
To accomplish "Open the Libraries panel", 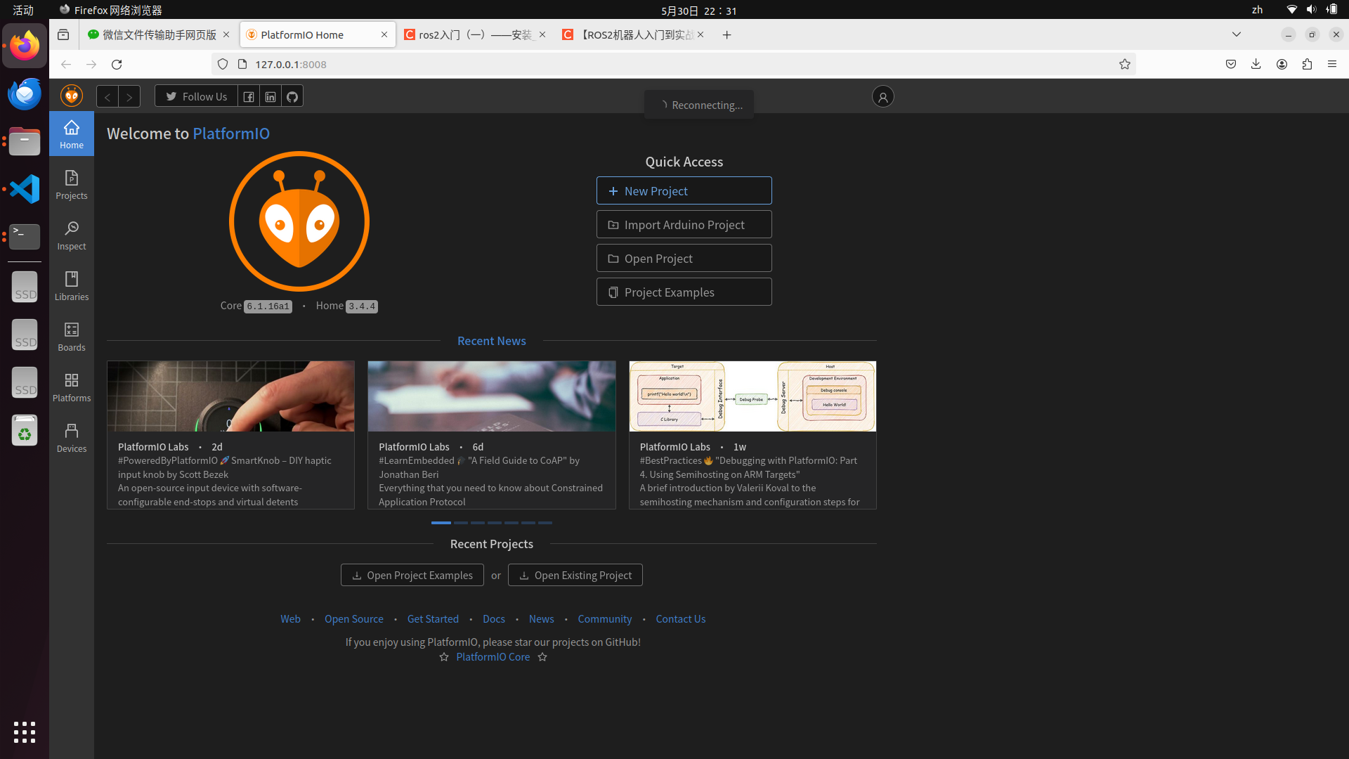I will click(71, 285).
